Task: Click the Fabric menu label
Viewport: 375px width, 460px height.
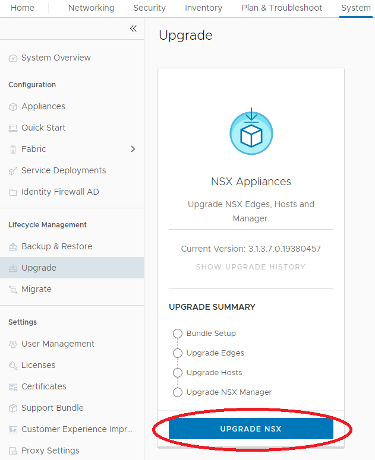Action: (x=34, y=149)
